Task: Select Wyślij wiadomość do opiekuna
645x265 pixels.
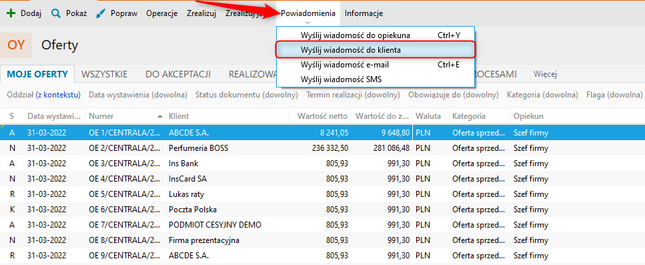Action: tap(376, 35)
